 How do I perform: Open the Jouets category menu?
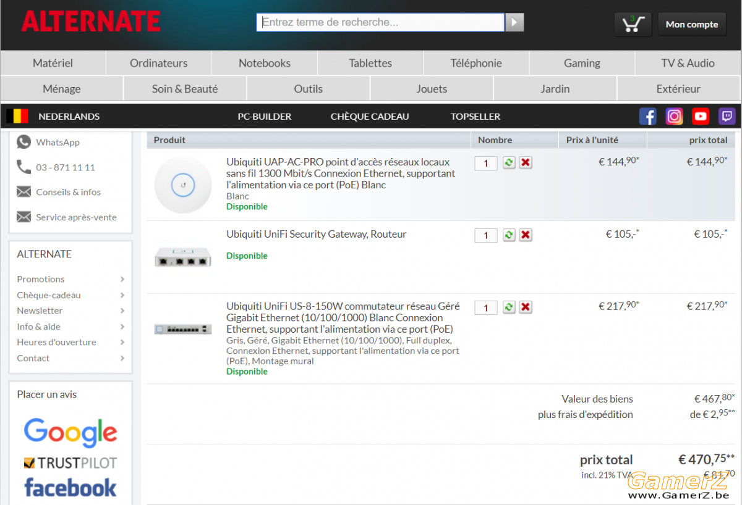tap(432, 89)
